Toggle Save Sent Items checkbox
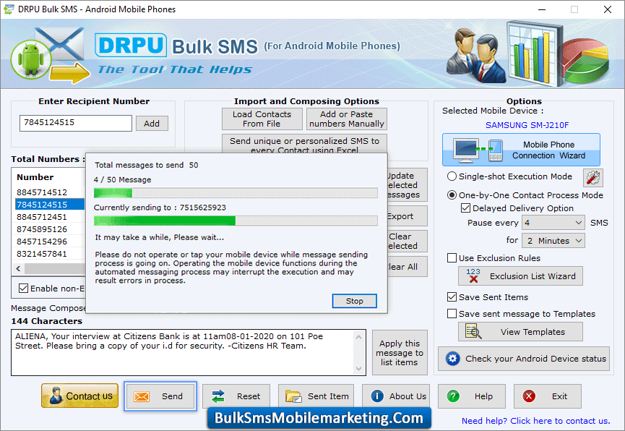Viewport: 625px width, 431px height. [x=452, y=297]
